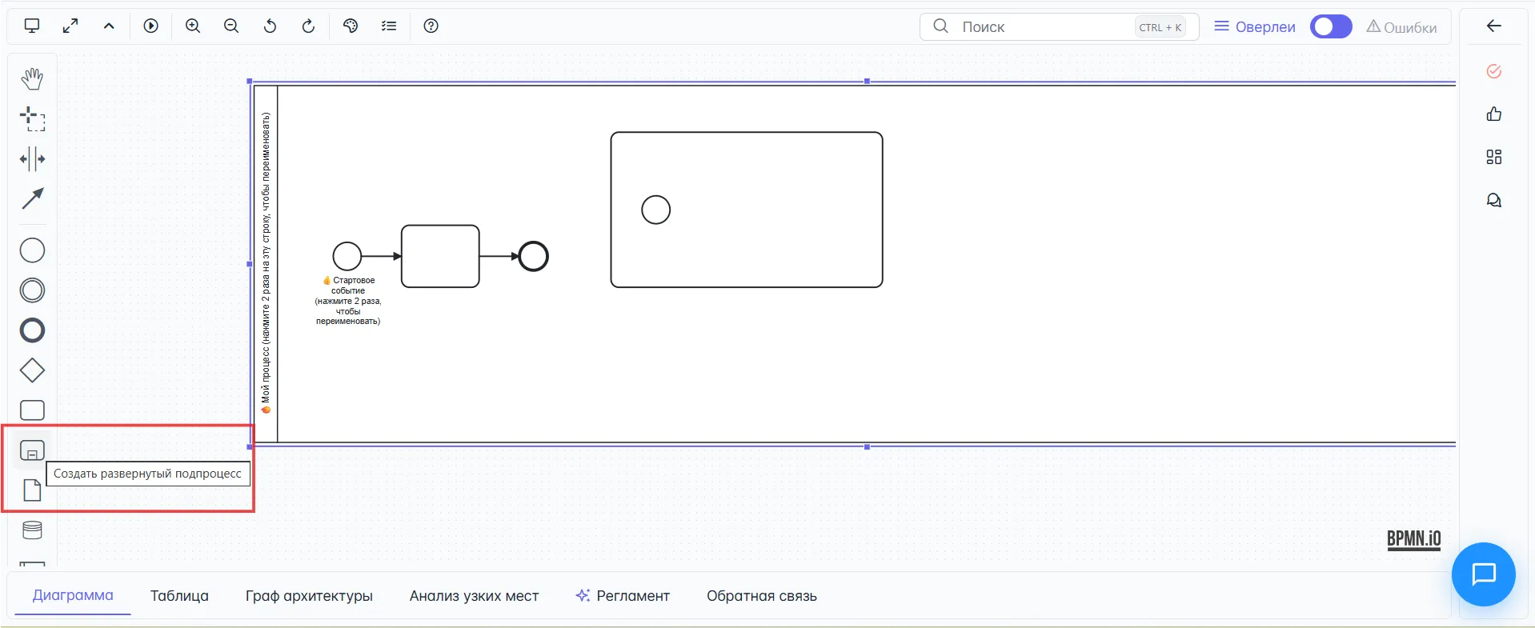Add a gateway diamond from palette

pos(32,370)
